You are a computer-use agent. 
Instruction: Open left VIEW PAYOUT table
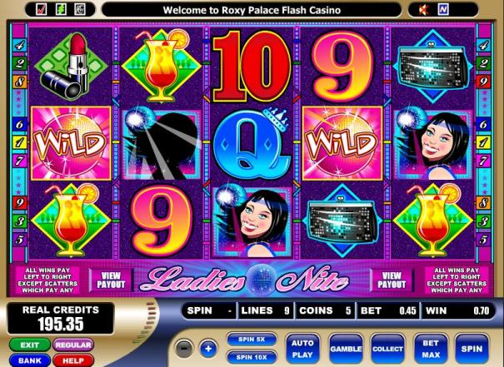pyautogui.click(x=111, y=280)
